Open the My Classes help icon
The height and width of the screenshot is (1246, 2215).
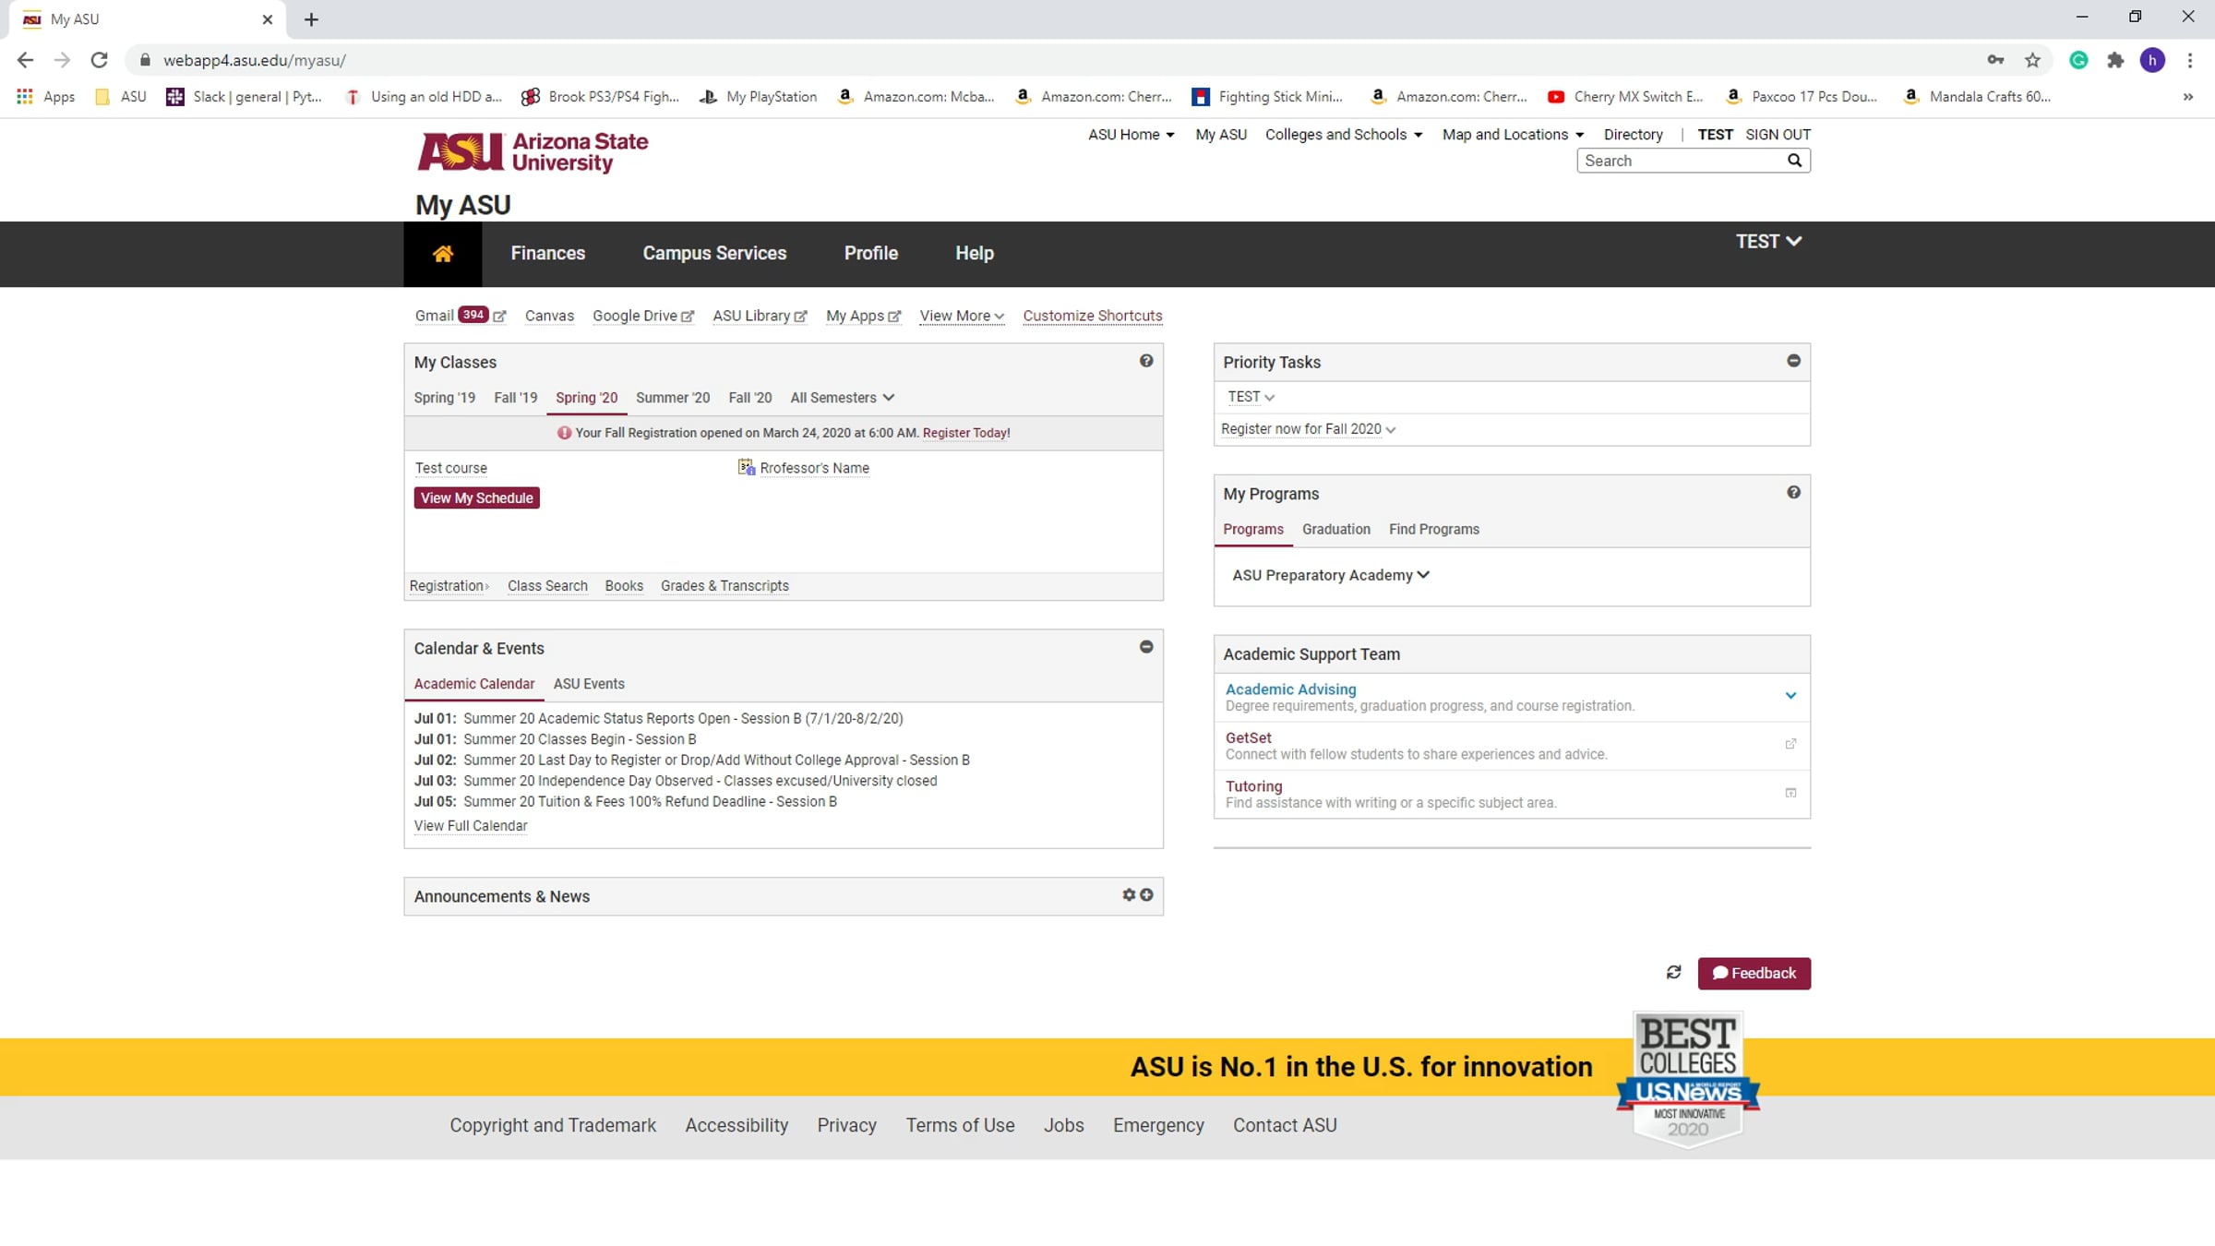[x=1146, y=361]
